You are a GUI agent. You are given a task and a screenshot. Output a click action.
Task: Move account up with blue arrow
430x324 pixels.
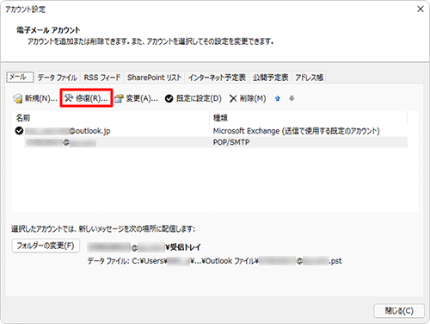pos(277,98)
